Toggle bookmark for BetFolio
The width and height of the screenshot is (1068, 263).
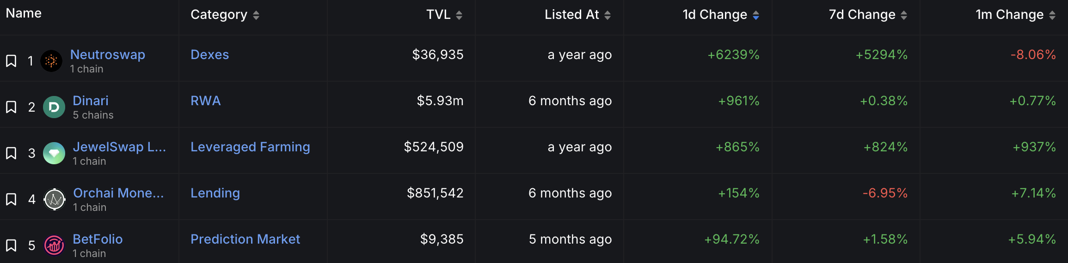[11, 245]
